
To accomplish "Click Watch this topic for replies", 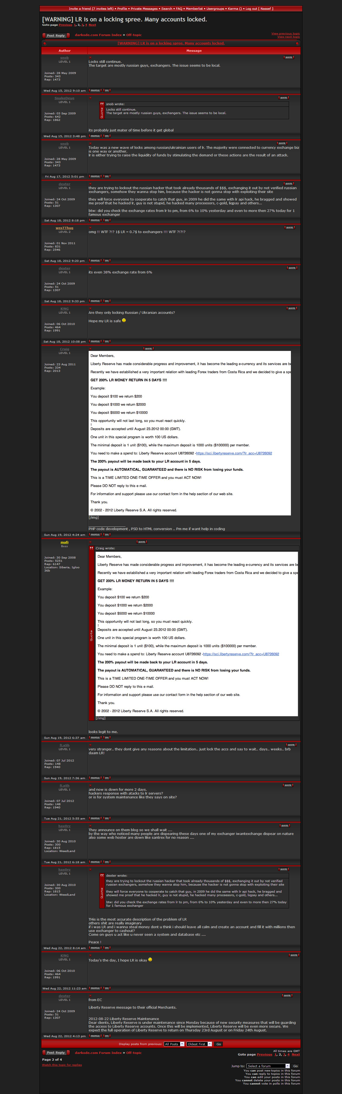I will (x=62, y=1065).
